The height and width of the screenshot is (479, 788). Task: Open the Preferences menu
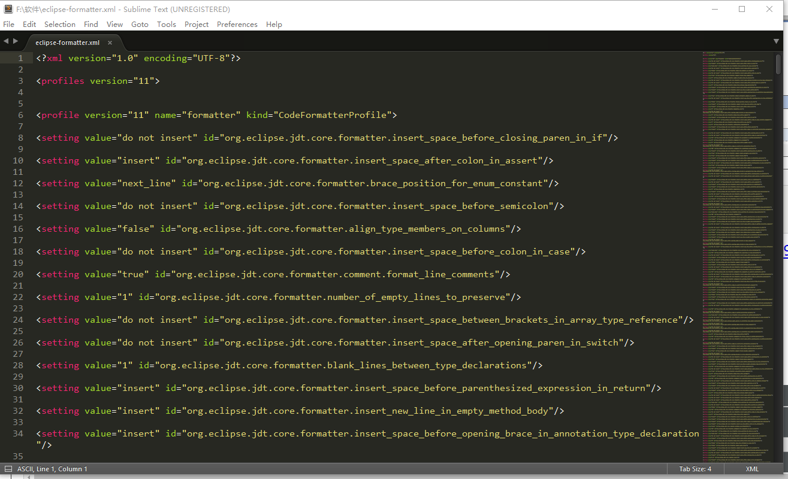point(237,25)
